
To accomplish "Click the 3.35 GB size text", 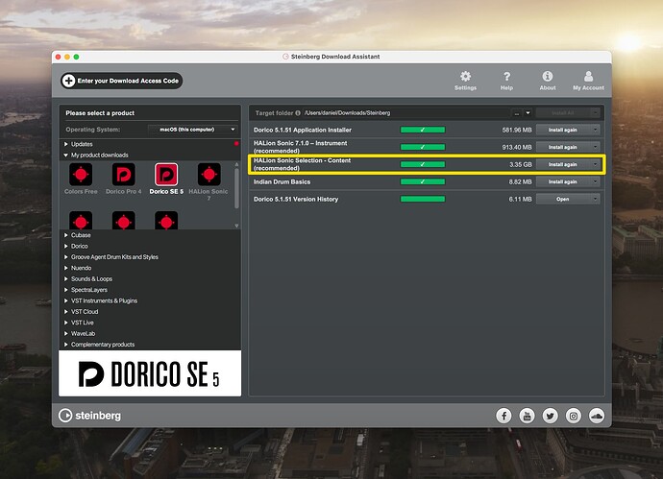I will tap(521, 164).
